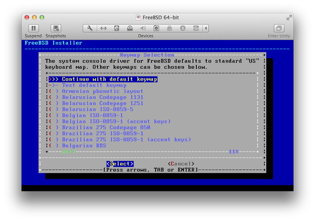The height and width of the screenshot is (221, 315).
Task: Enter full screen mode with arrows icon
Action: coord(289,18)
